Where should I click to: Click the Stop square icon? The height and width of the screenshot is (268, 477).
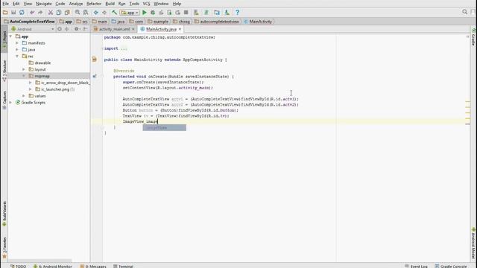click(x=186, y=13)
